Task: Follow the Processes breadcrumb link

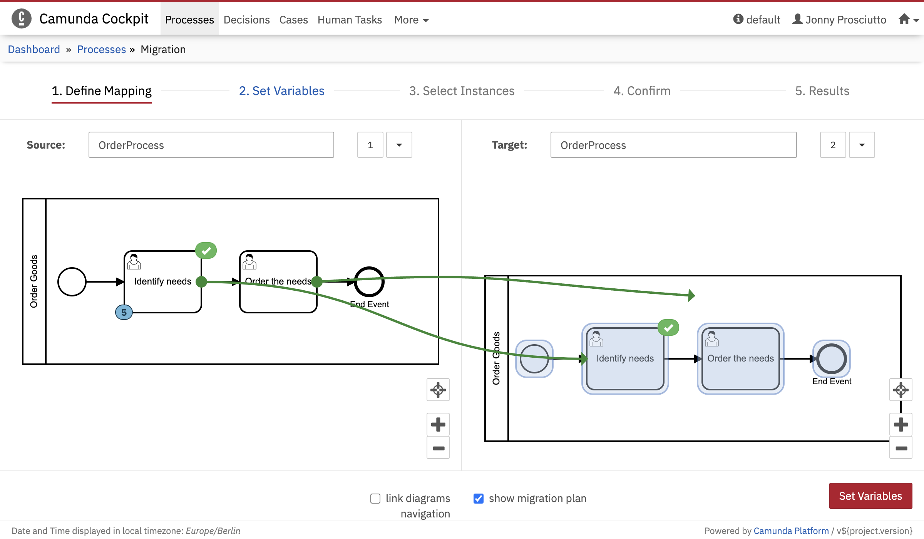Action: 102,49
